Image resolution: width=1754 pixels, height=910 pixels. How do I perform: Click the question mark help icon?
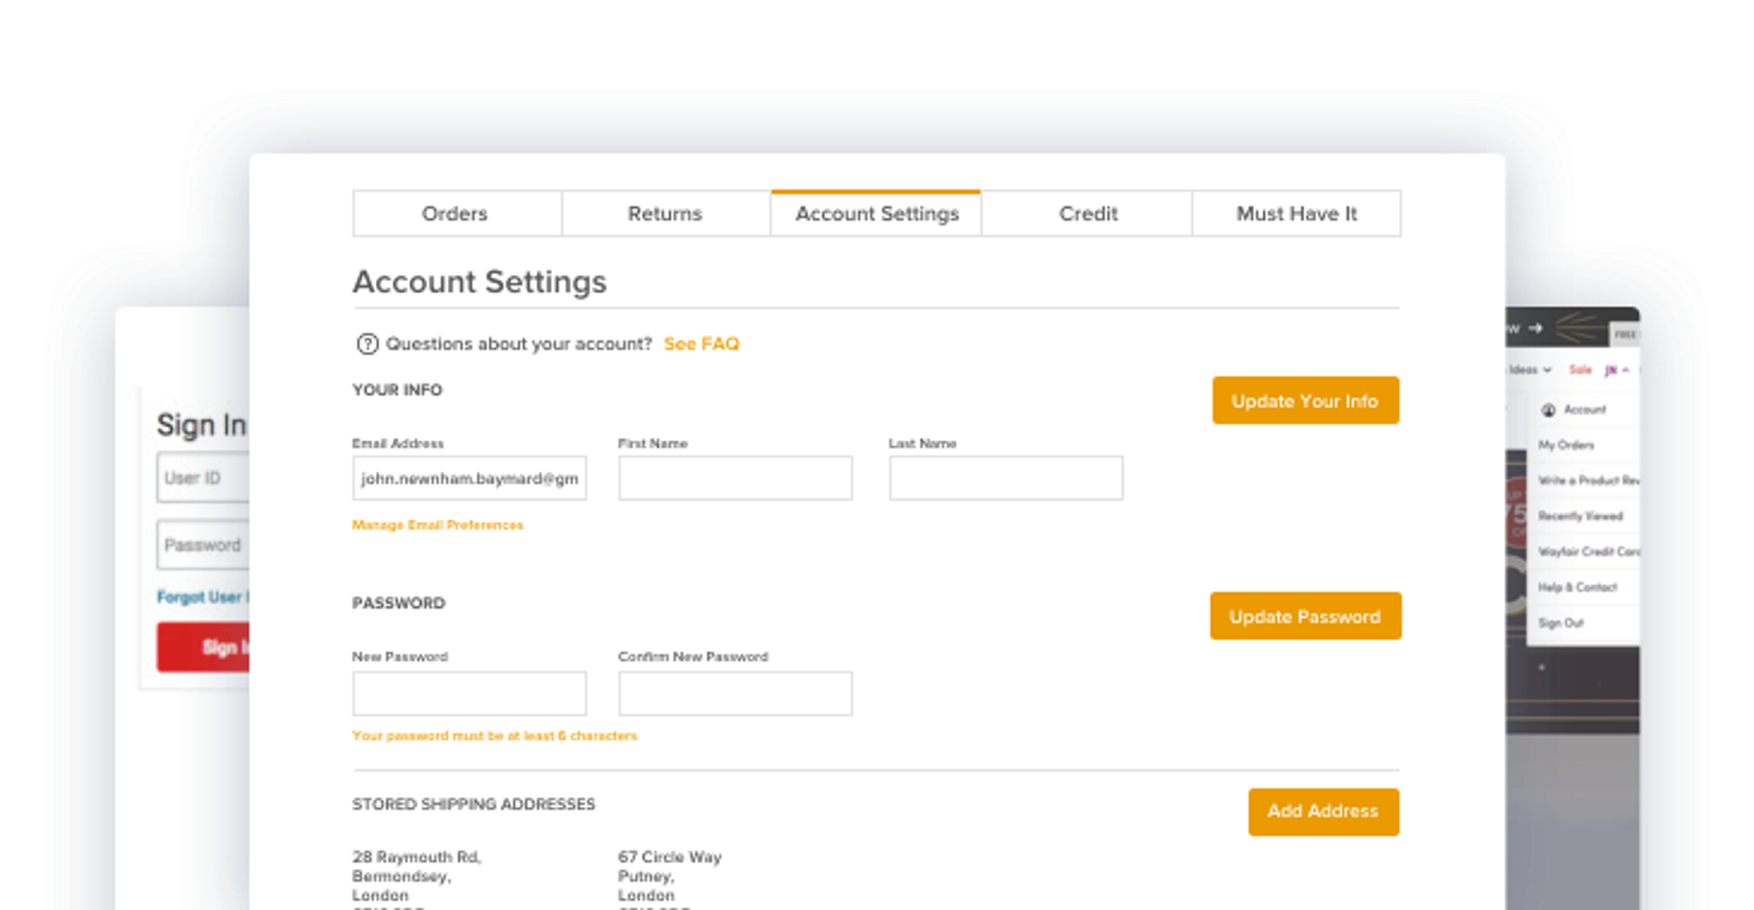[368, 344]
